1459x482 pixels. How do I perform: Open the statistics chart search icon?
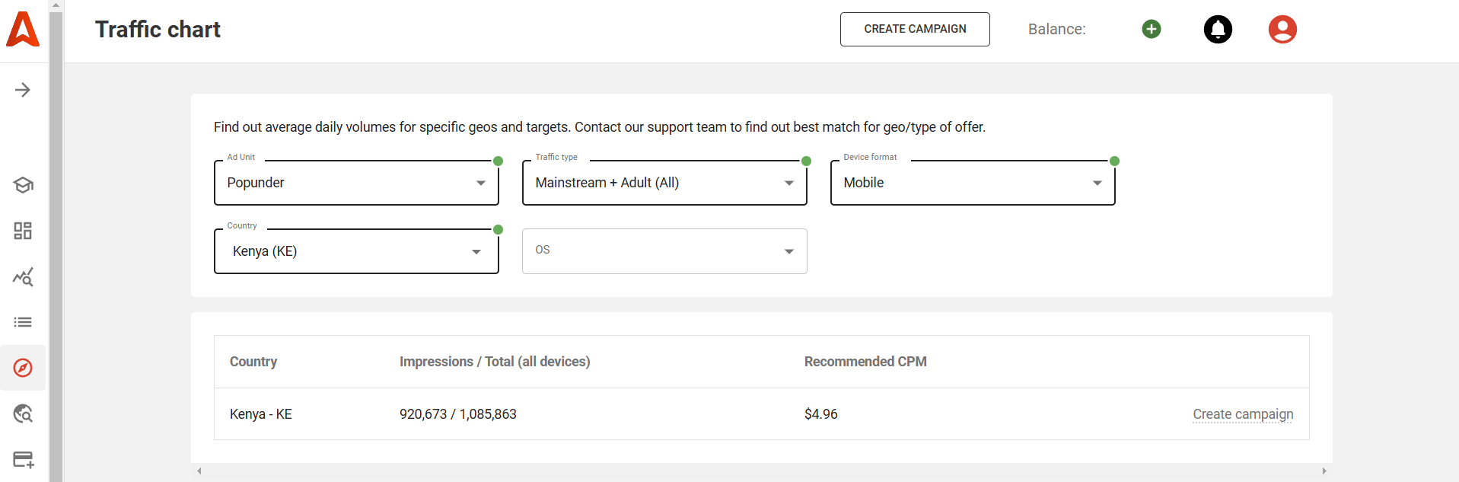tap(23, 276)
